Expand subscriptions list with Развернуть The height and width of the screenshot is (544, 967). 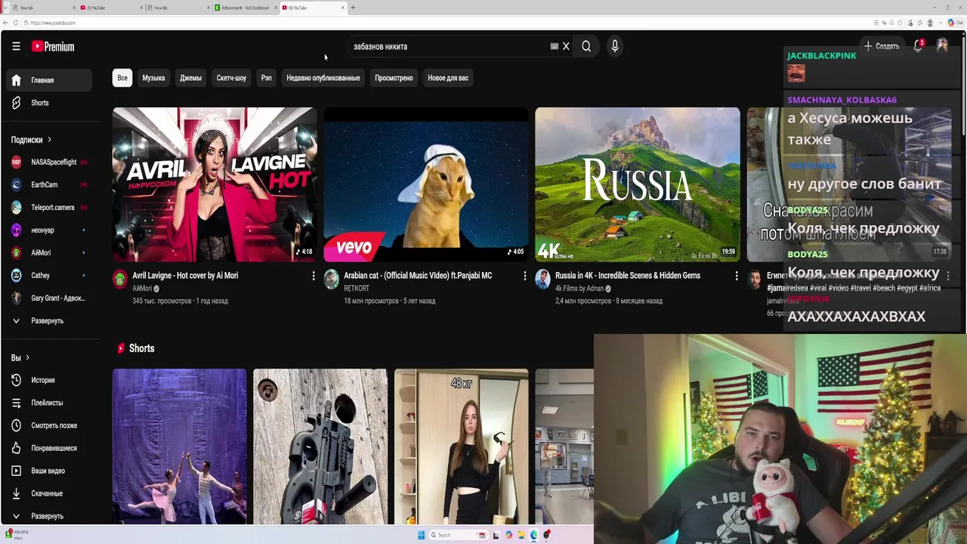48,320
